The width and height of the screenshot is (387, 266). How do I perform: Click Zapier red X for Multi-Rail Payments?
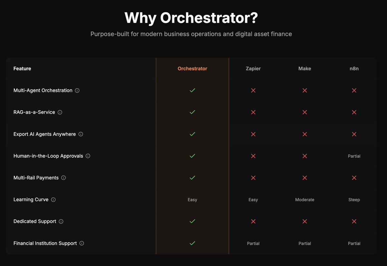[x=253, y=178]
